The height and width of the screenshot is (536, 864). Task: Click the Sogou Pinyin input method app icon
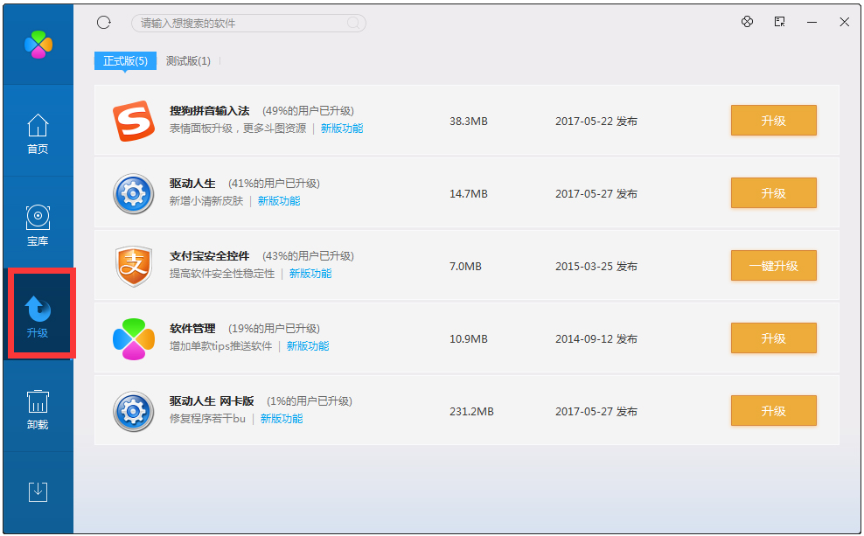133,121
